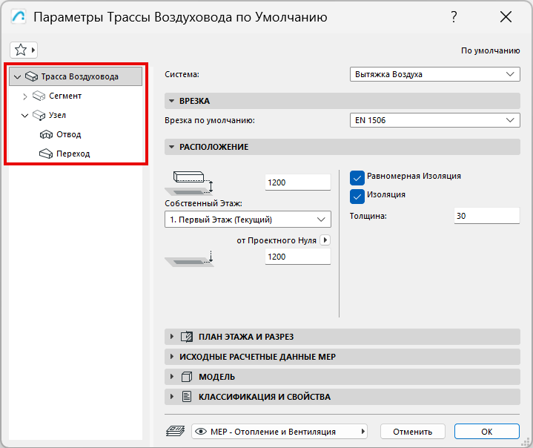The height and width of the screenshot is (448, 533).
Task: Select the Узел tree item
Action: pos(57,115)
